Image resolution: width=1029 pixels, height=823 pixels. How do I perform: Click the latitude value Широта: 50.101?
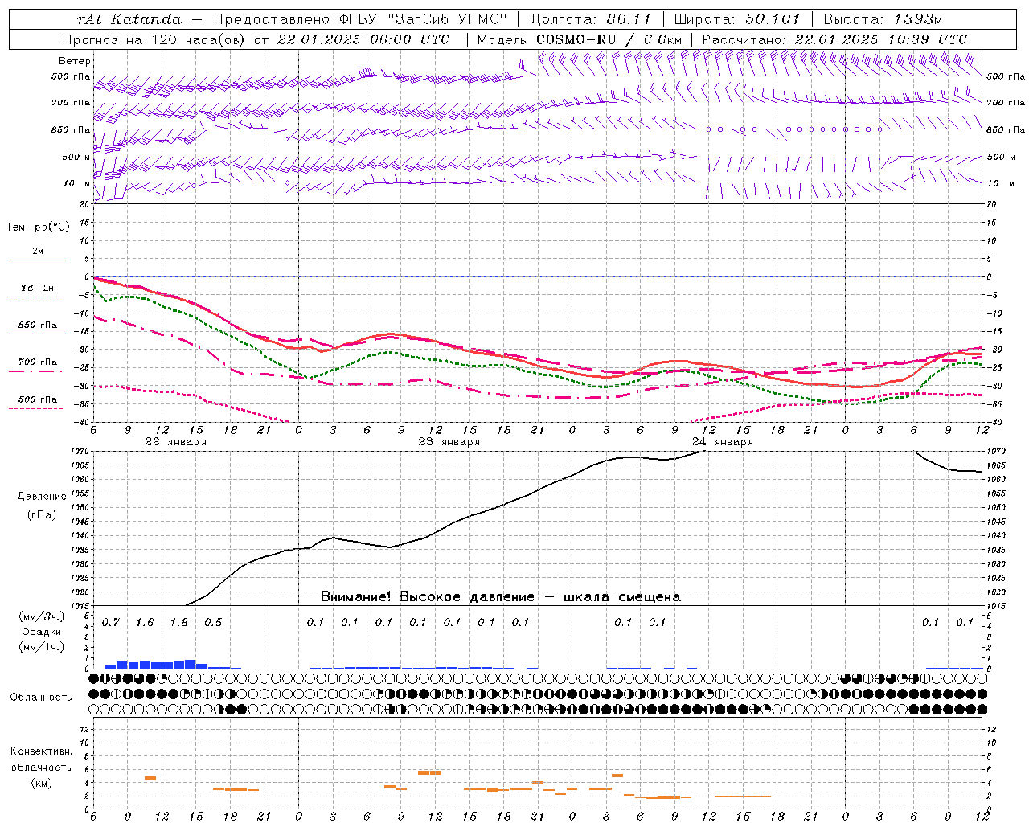[738, 19]
